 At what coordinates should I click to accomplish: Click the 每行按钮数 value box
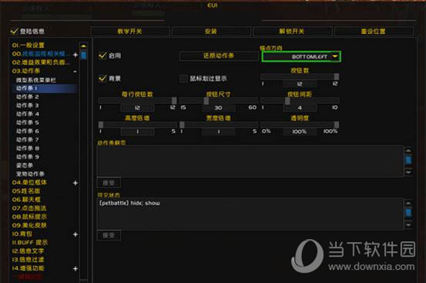[x=137, y=107]
